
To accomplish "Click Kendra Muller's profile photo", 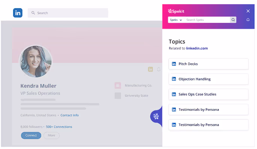I will (x=36, y=61).
